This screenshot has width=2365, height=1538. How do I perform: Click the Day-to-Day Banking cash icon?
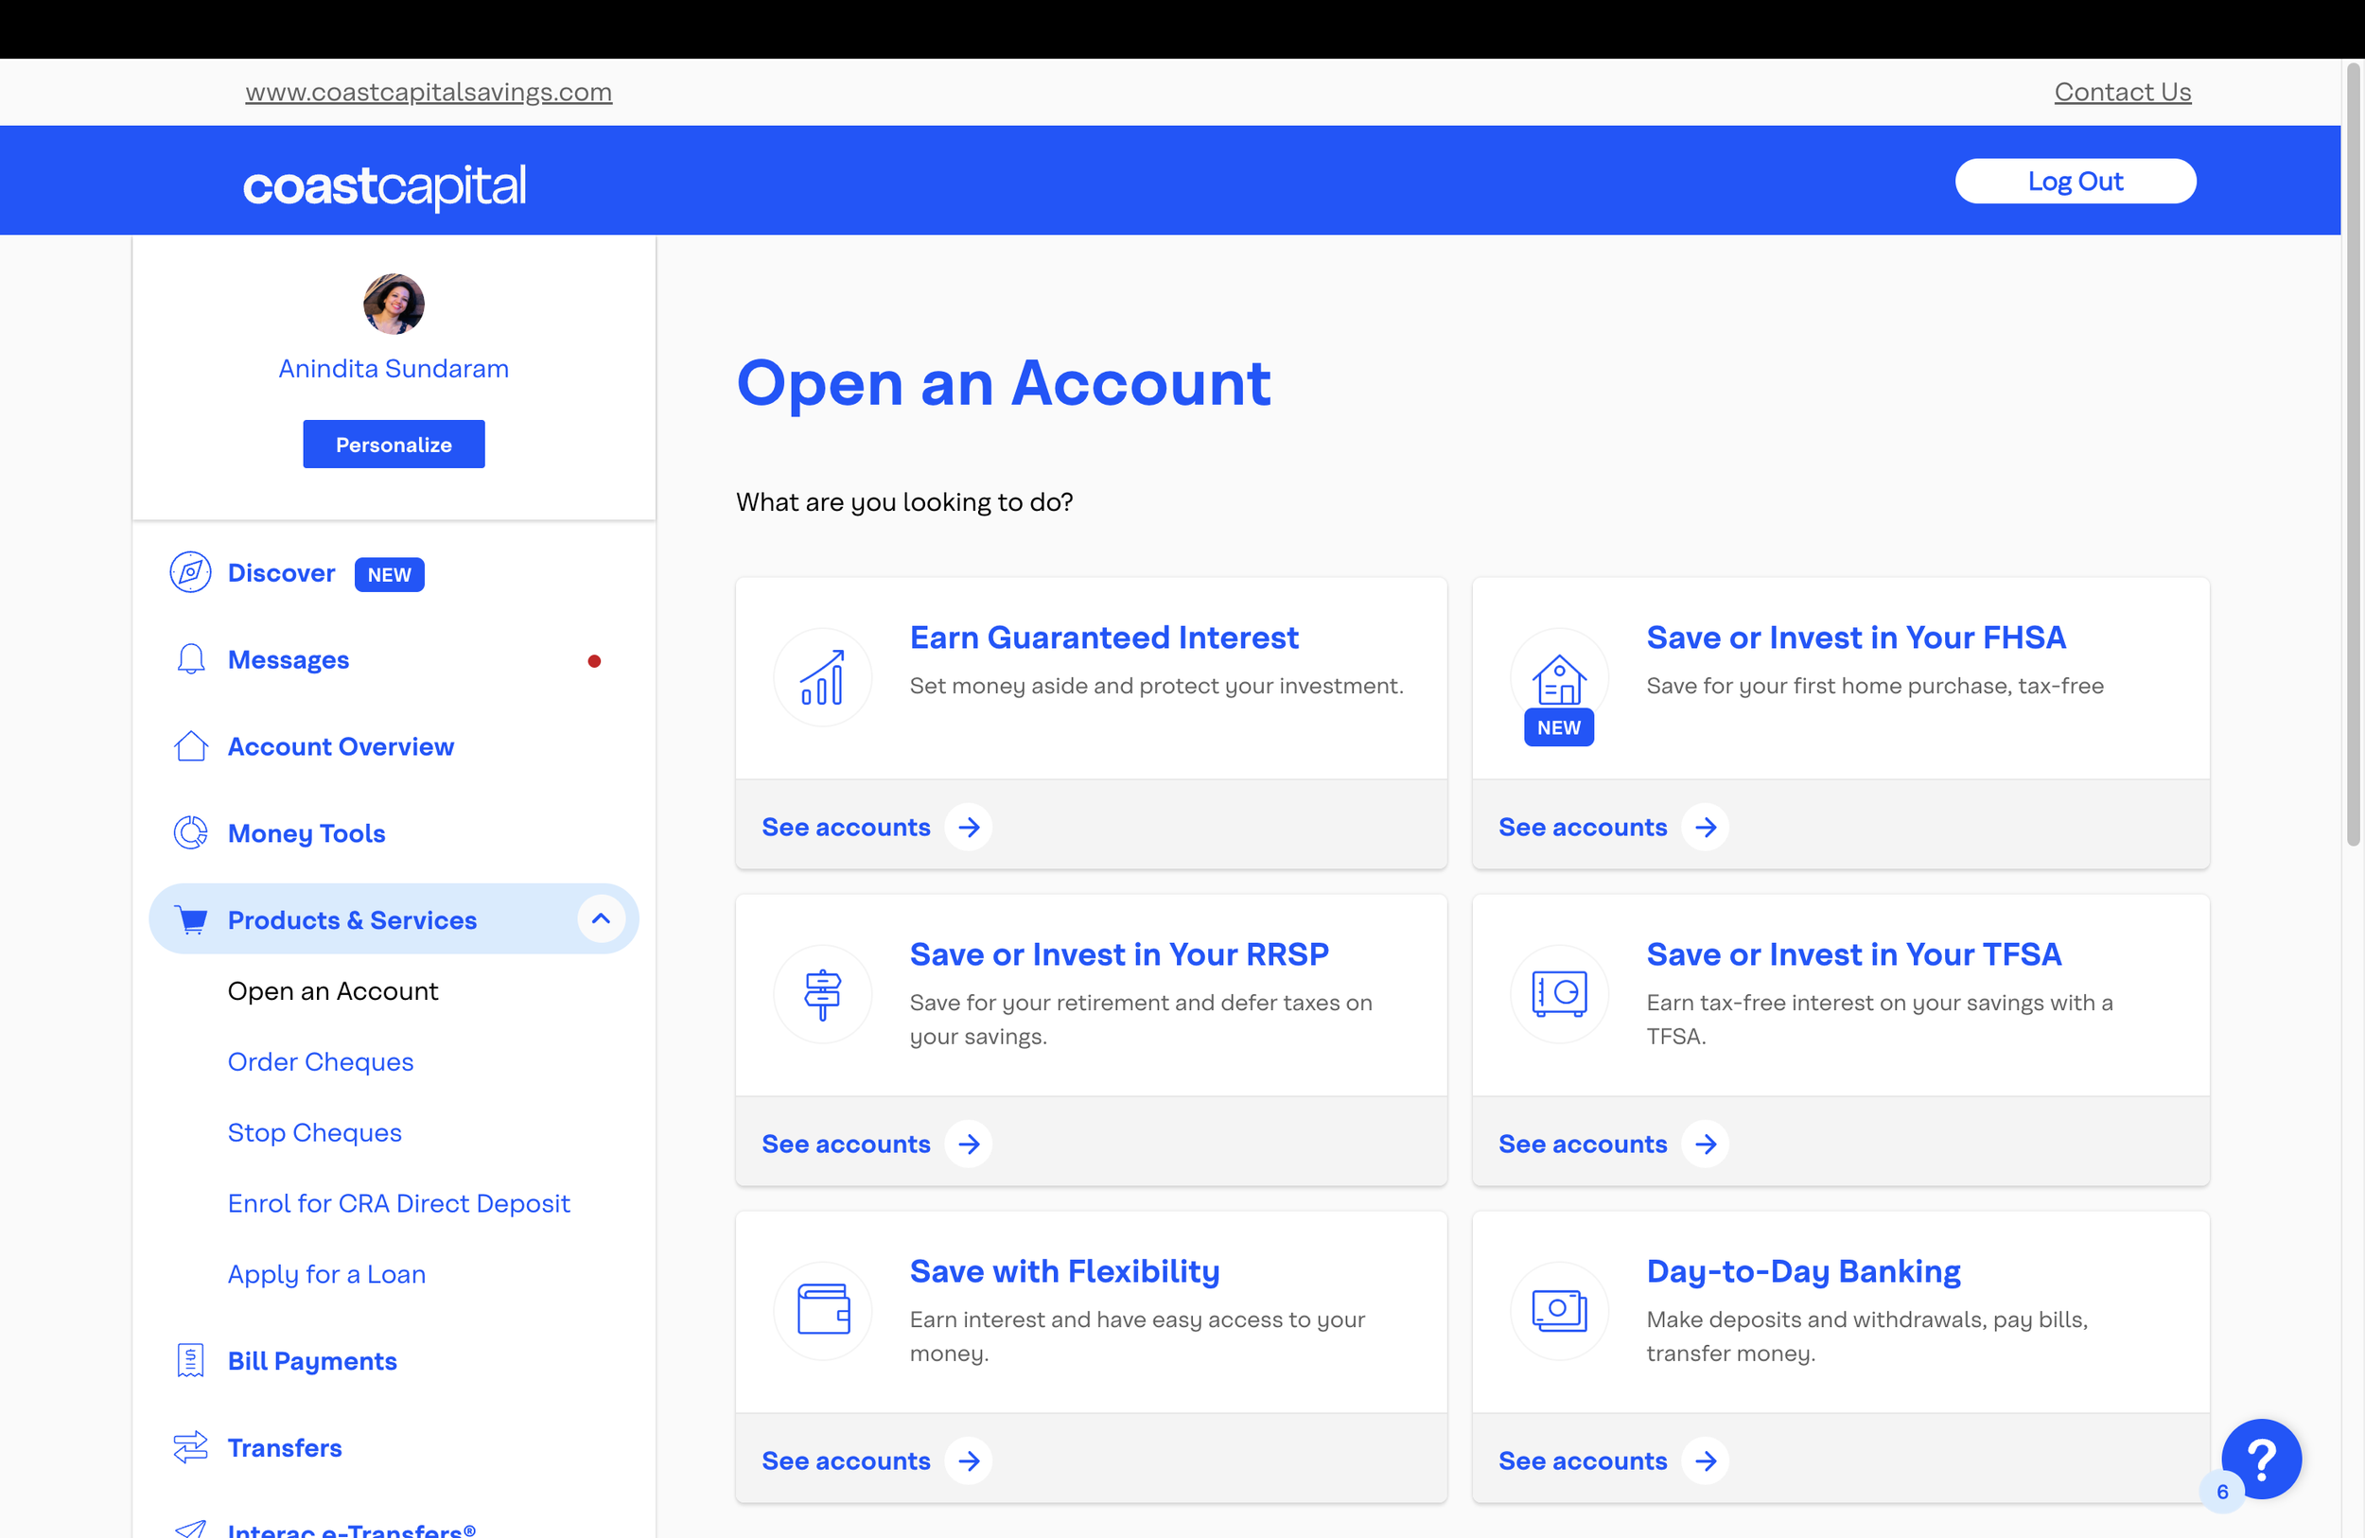[x=1559, y=1312]
